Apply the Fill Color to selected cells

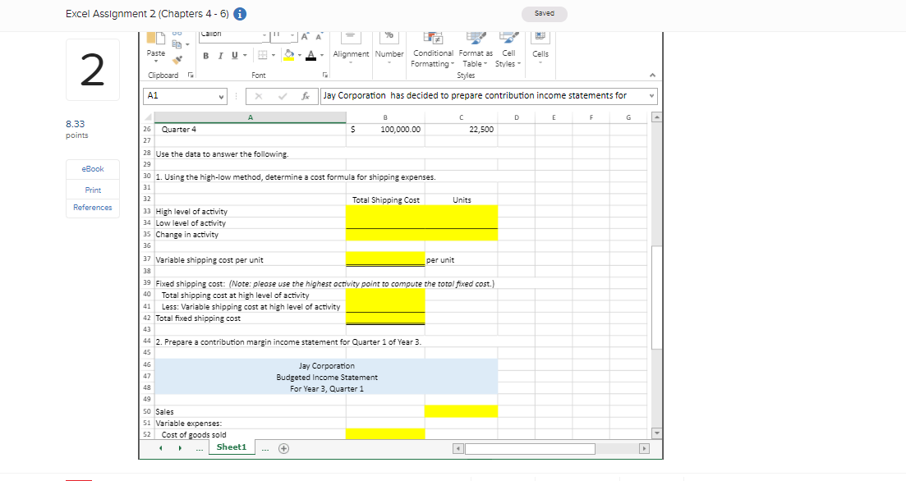point(289,54)
